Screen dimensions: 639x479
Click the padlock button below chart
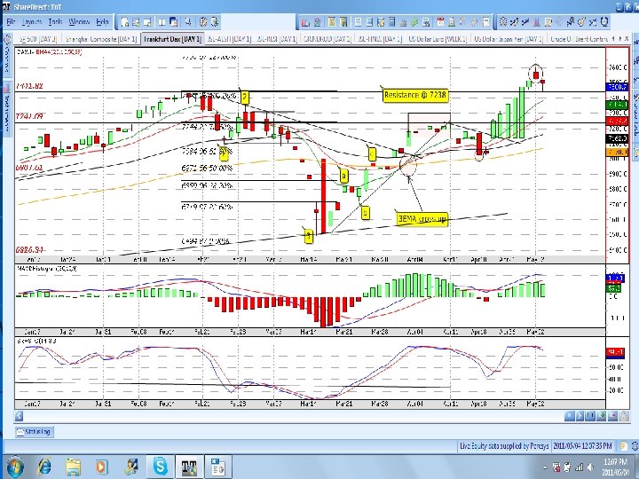[x=624, y=416]
